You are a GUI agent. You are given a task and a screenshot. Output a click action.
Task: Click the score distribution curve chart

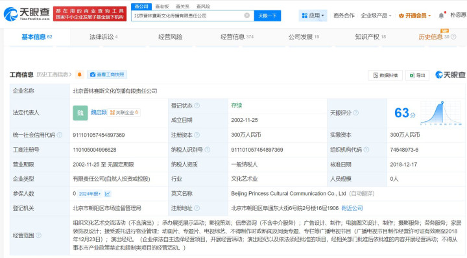pos(441,113)
